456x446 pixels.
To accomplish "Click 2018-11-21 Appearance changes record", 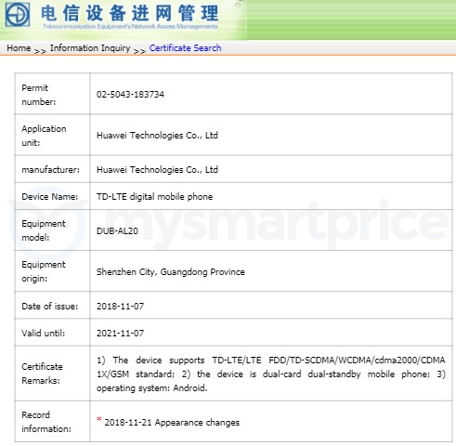I will (x=172, y=423).
